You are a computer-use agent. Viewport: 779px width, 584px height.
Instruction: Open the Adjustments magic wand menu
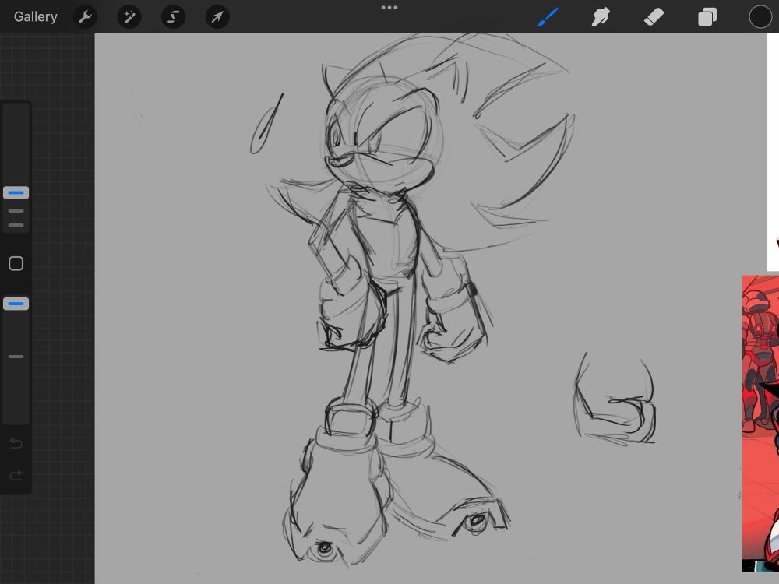(x=129, y=17)
